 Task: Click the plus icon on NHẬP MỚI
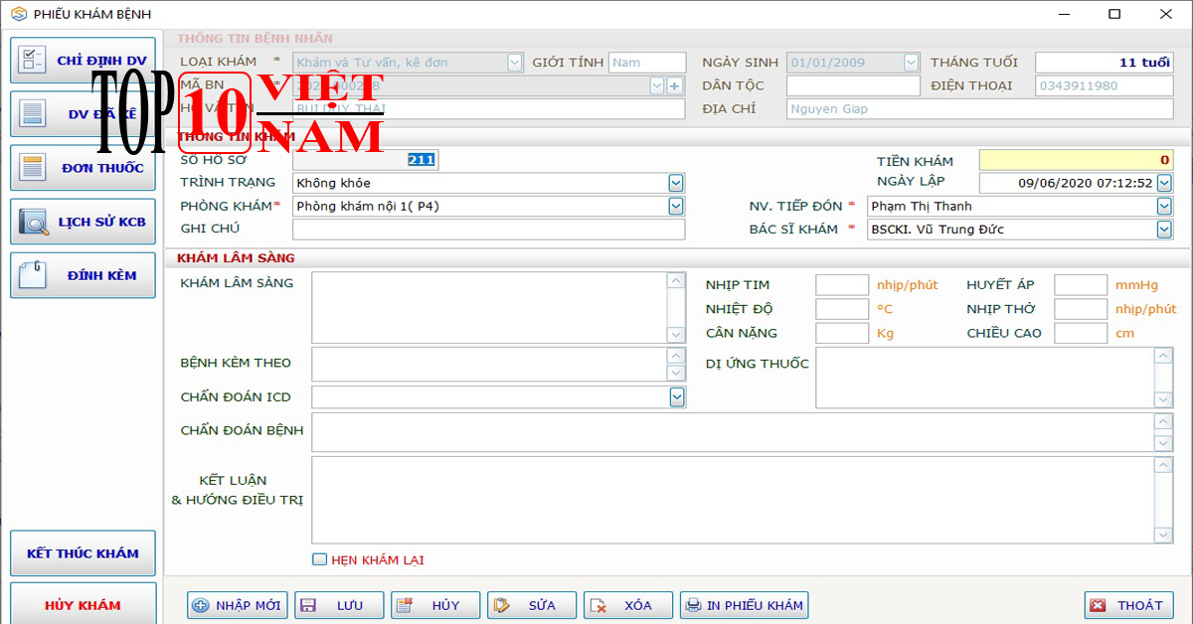[x=200, y=605]
